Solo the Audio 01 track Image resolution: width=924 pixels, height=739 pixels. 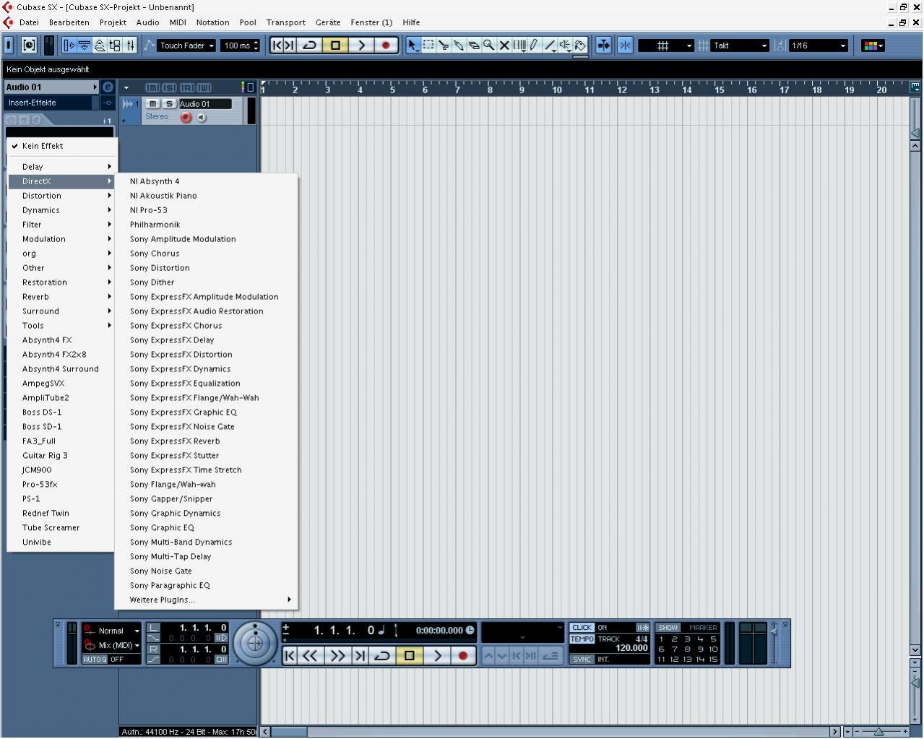tap(169, 104)
